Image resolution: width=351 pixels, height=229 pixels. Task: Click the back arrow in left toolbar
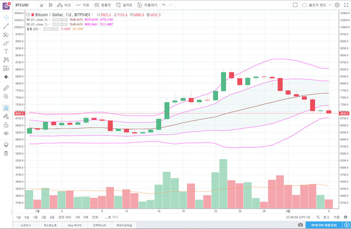(x=6, y=77)
